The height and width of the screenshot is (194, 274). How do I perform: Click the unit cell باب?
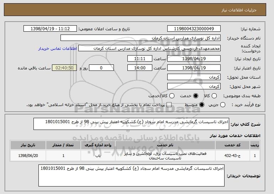point(98,156)
